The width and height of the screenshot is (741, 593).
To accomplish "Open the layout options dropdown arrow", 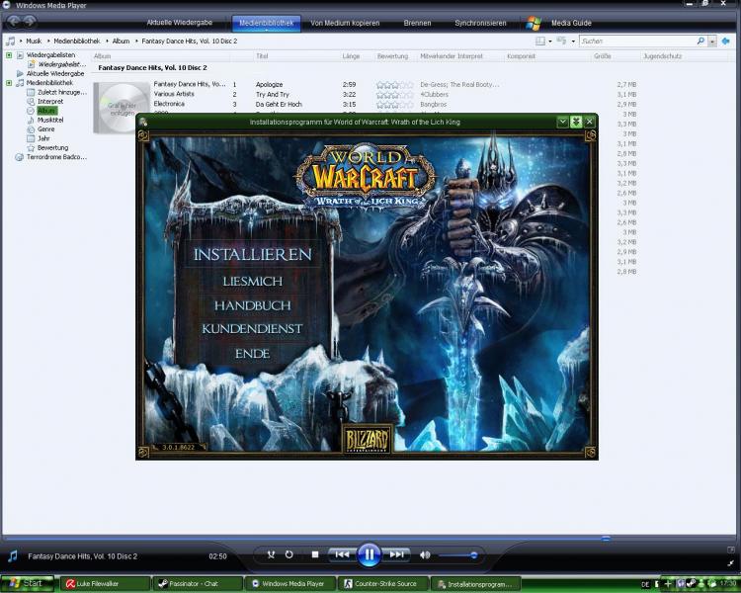I will click(x=550, y=42).
